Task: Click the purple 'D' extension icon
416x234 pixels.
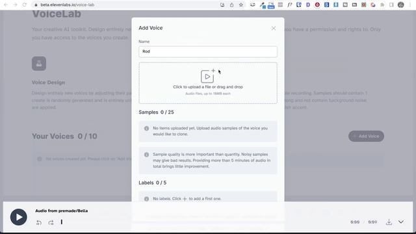Action: 308,5
